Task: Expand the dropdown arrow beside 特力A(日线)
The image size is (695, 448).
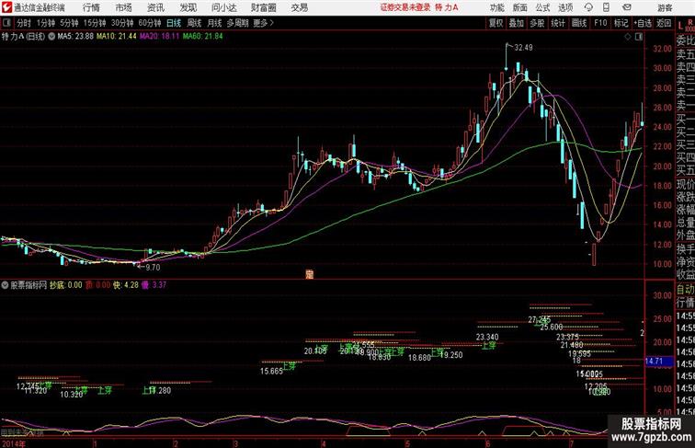Action: click(51, 37)
